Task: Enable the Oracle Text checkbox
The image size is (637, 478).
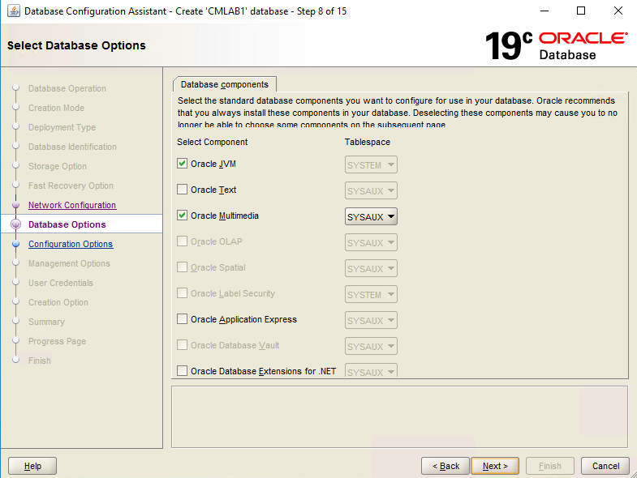Action: pyautogui.click(x=182, y=190)
